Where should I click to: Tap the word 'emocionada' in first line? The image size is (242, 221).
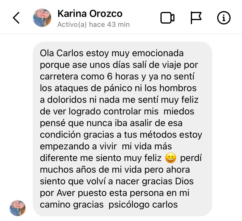pyautogui.click(x=158, y=53)
